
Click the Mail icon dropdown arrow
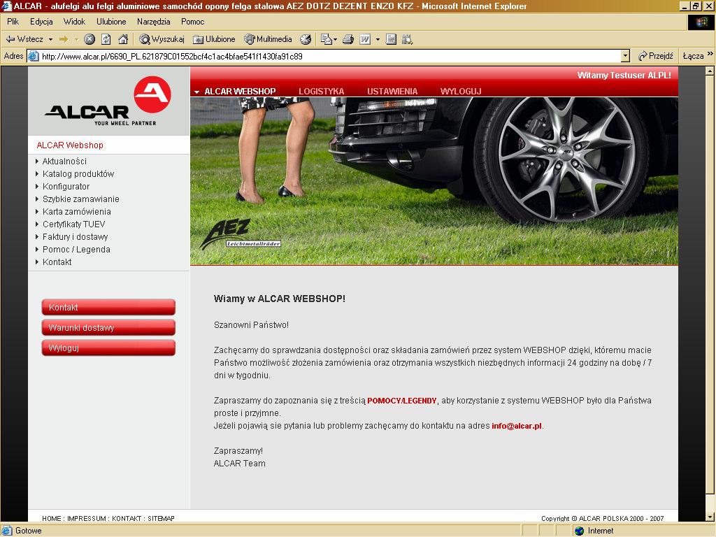335,39
